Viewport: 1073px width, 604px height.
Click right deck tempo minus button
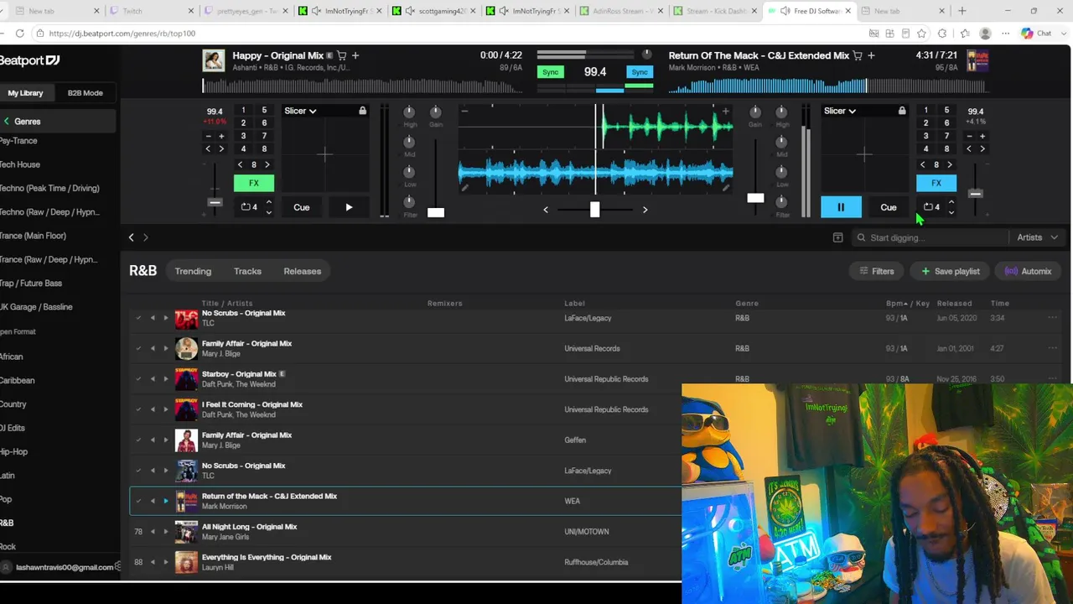pyautogui.click(x=969, y=136)
